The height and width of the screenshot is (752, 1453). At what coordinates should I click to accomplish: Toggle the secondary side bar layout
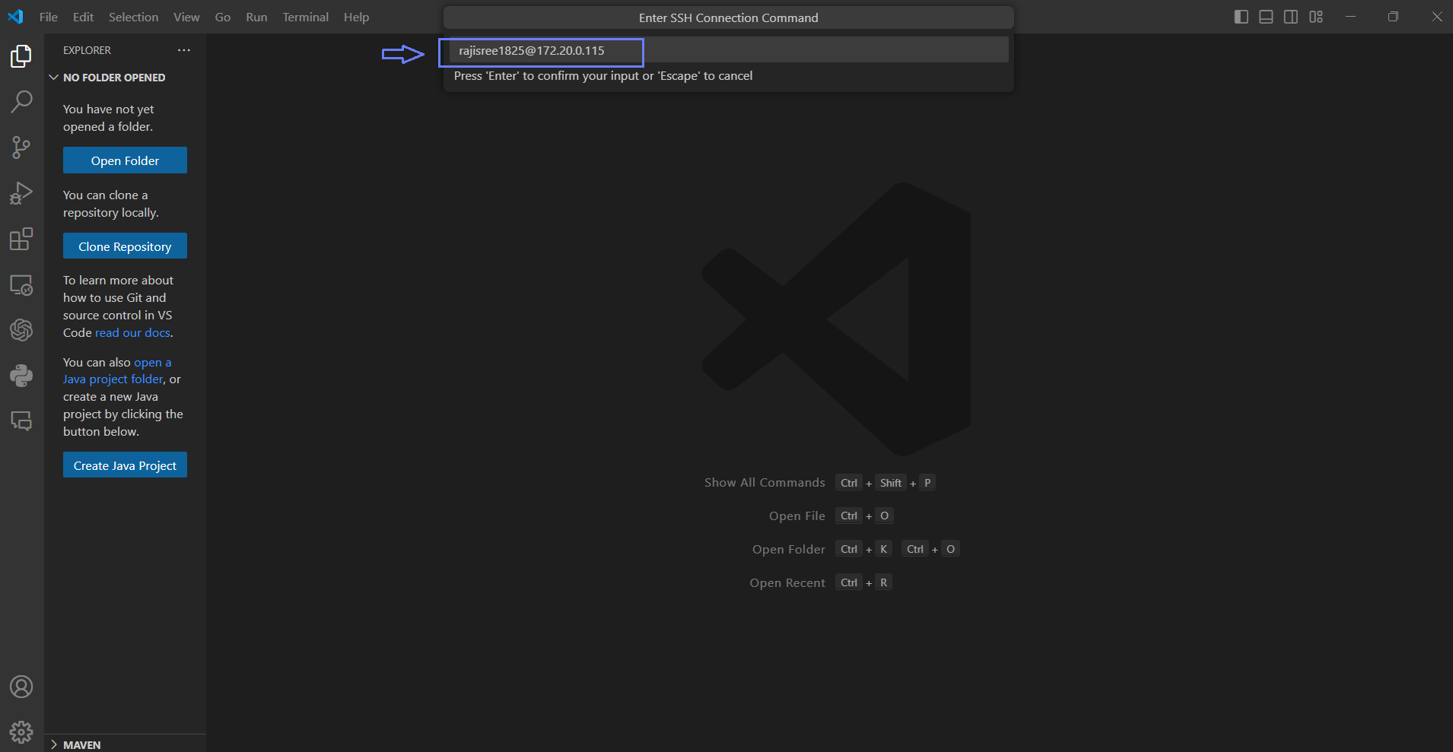tap(1291, 17)
